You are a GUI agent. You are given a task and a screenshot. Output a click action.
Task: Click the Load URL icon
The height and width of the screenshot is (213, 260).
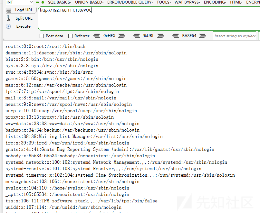click(x=8, y=10)
